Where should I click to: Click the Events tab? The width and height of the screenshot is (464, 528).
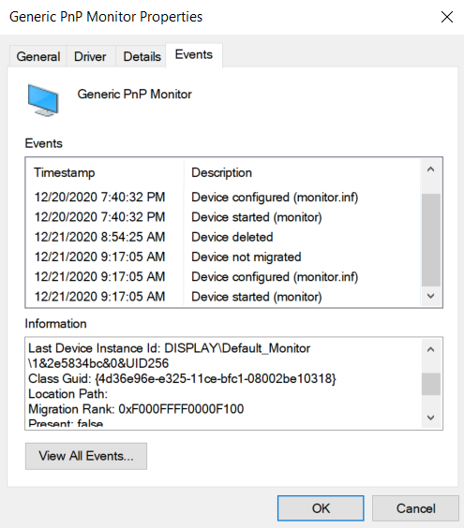[194, 55]
